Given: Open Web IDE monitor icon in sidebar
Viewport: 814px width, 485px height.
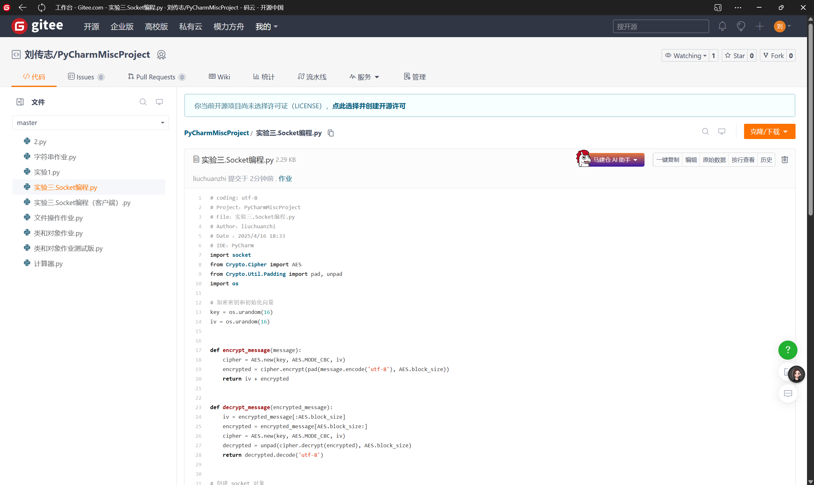Looking at the screenshot, I should (159, 102).
